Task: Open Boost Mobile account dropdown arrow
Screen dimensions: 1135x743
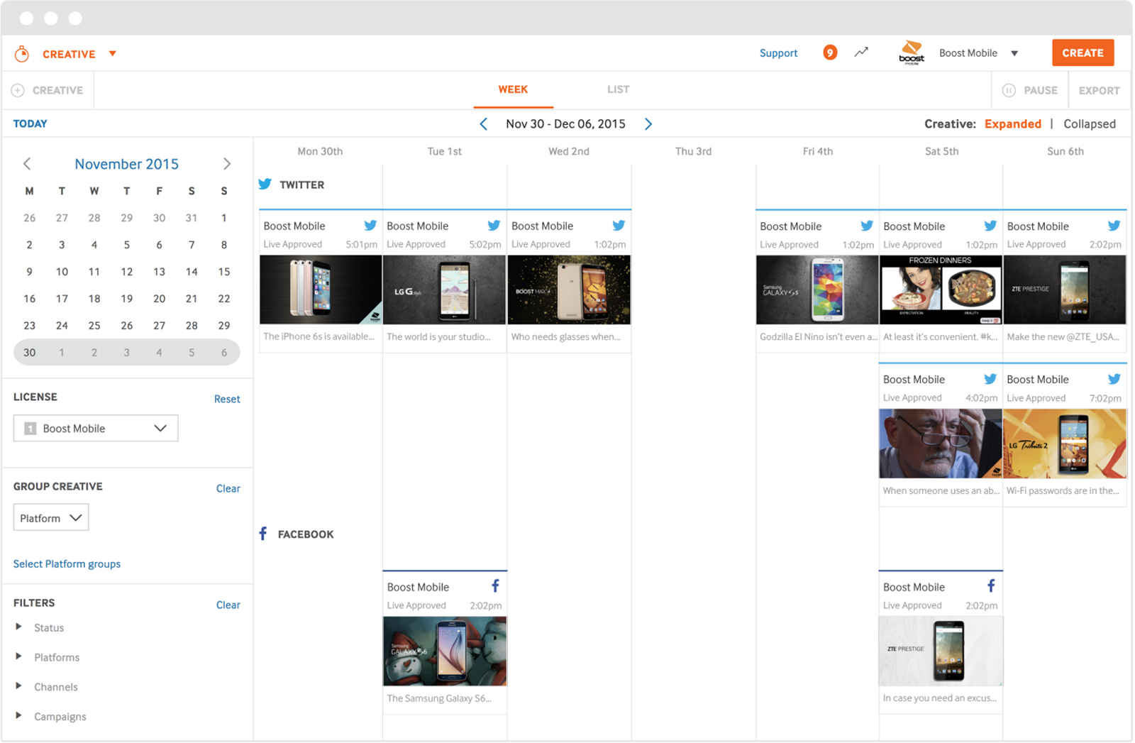Action: tap(1014, 53)
